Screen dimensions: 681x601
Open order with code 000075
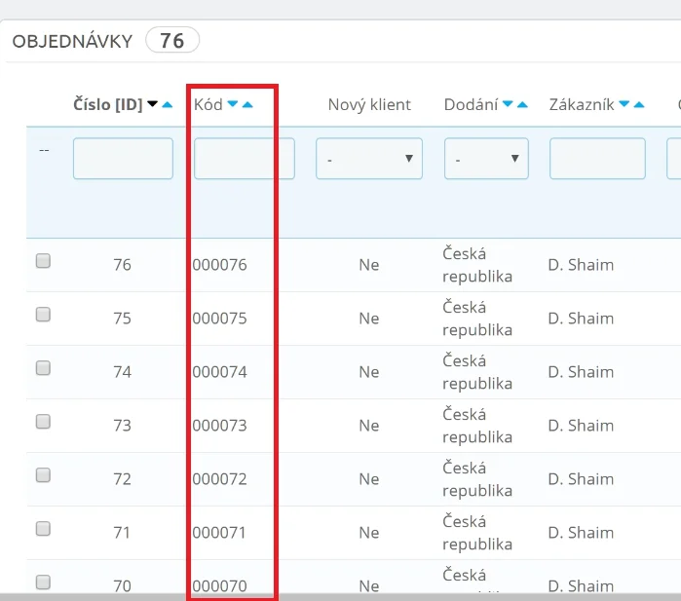pos(220,319)
